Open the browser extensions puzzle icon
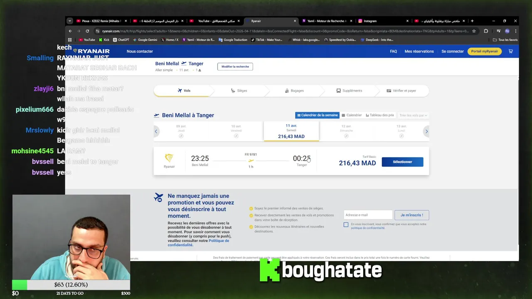532x299 pixels. (x=486, y=31)
